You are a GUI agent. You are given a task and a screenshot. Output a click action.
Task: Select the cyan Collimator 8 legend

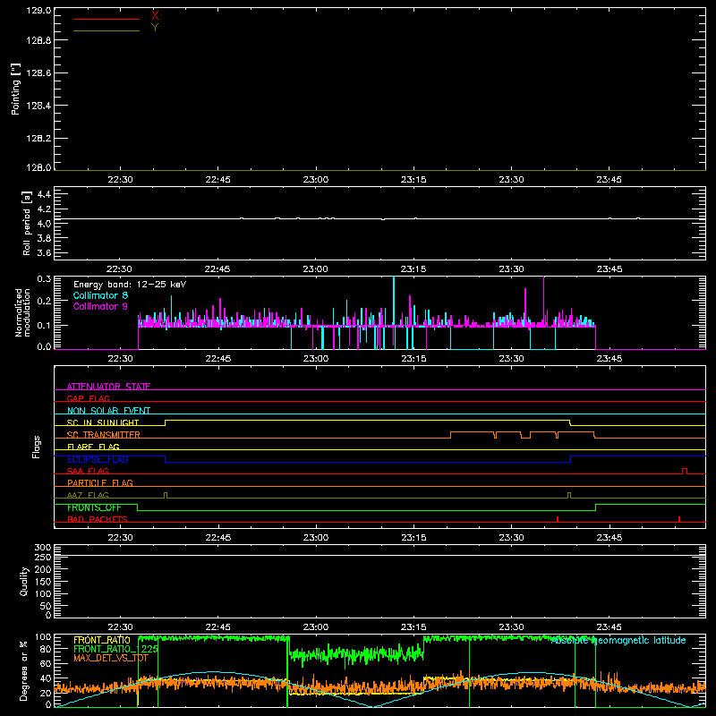pos(100,295)
